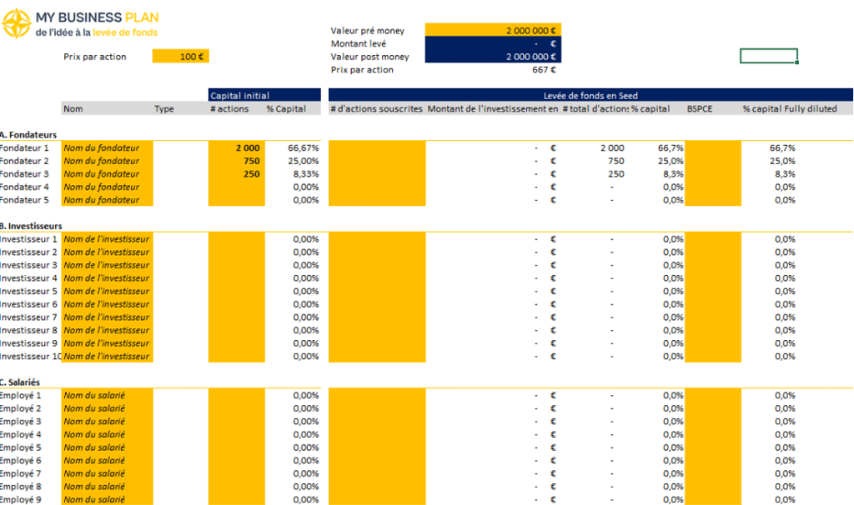
Task: Select Fondateur 3's 8,33% capital cell
Action: click(293, 174)
